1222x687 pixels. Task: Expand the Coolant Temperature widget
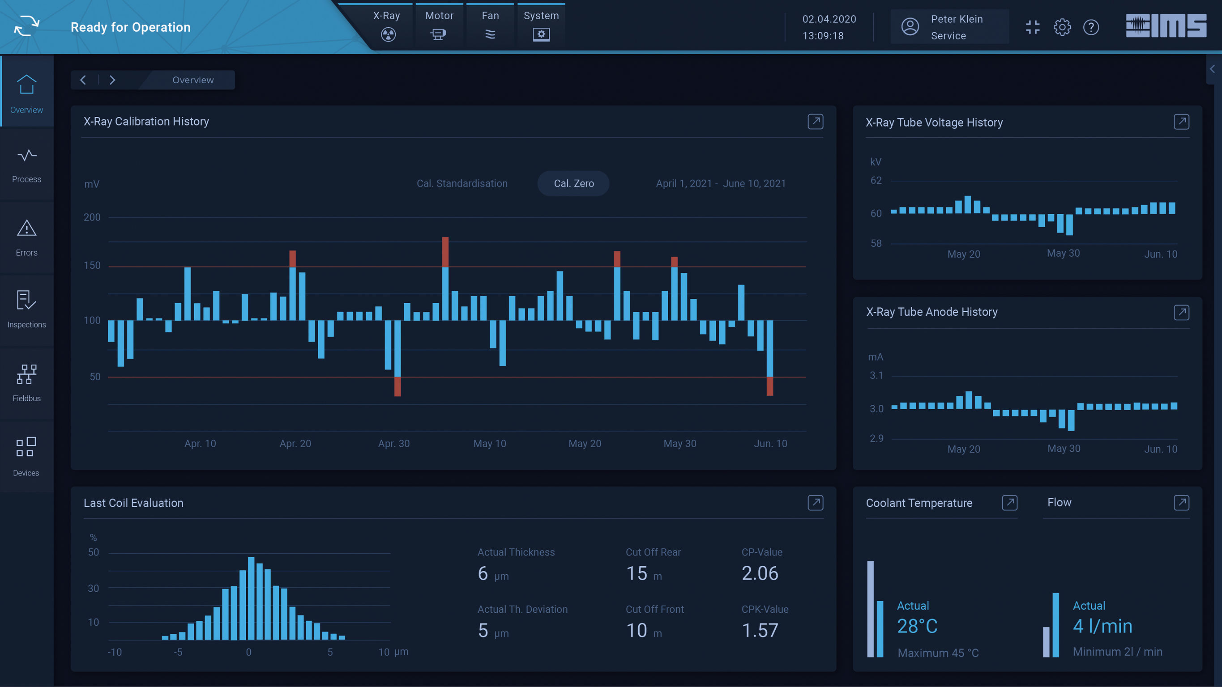point(1010,503)
